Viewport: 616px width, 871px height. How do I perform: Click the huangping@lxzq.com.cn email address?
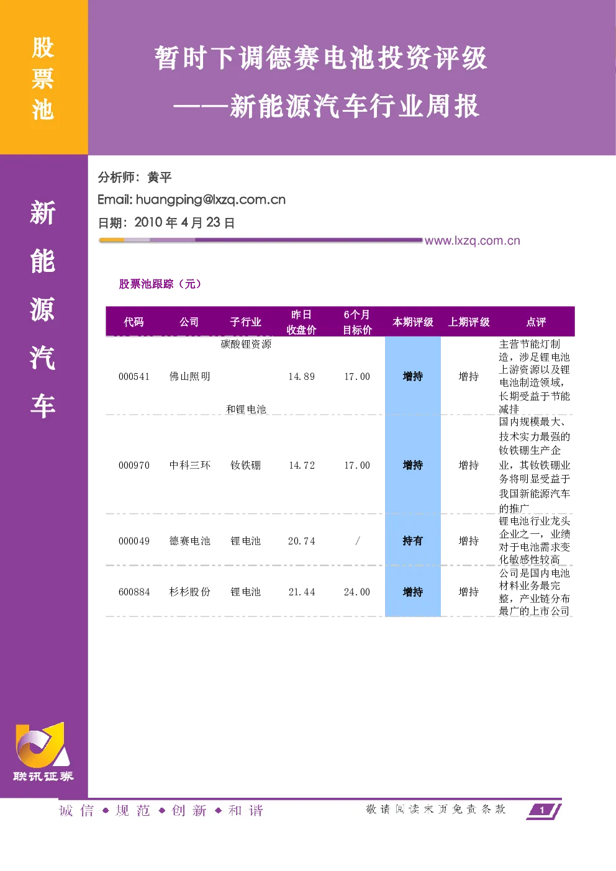(x=211, y=200)
